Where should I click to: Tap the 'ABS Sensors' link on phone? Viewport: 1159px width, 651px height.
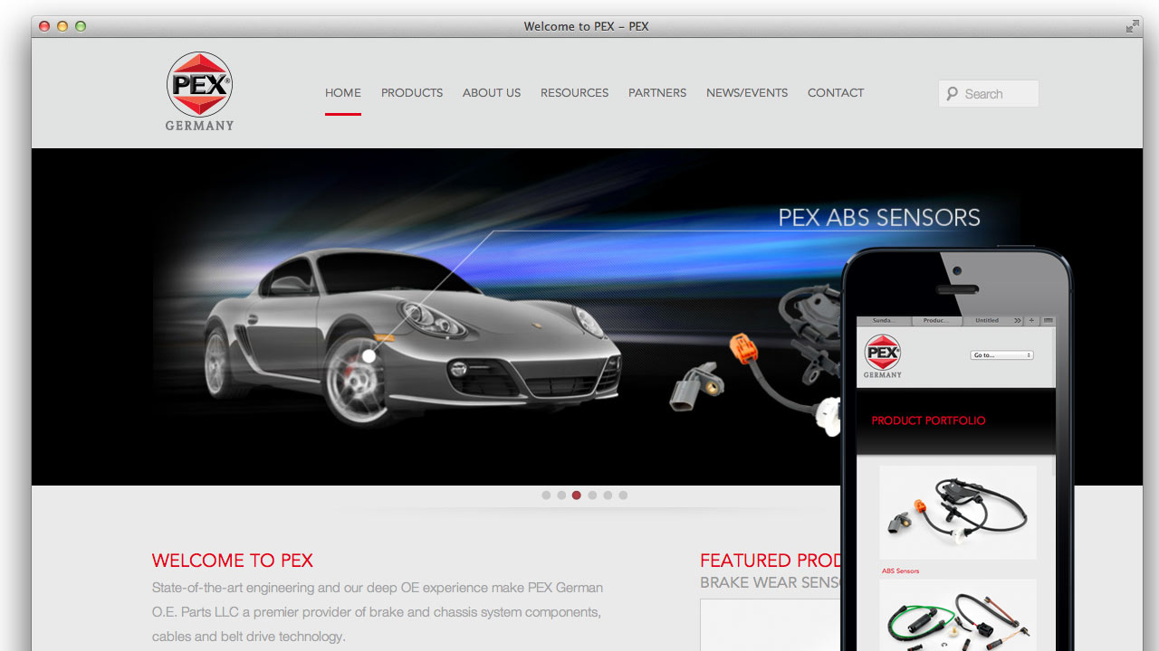(x=900, y=571)
